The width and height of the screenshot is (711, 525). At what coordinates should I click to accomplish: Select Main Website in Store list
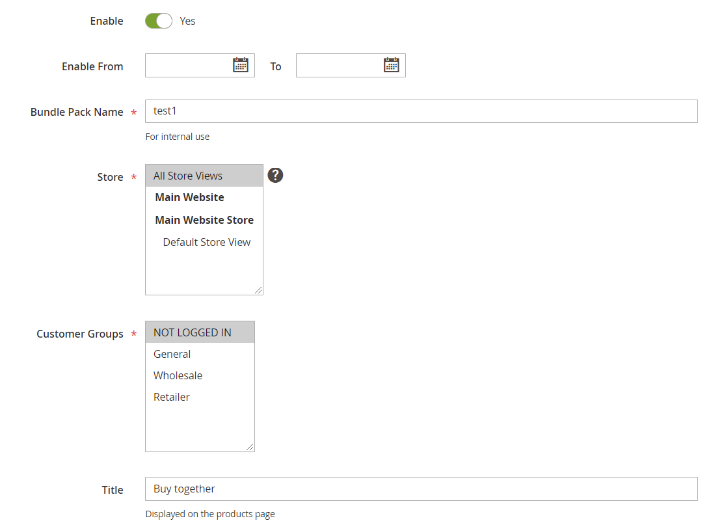189,197
